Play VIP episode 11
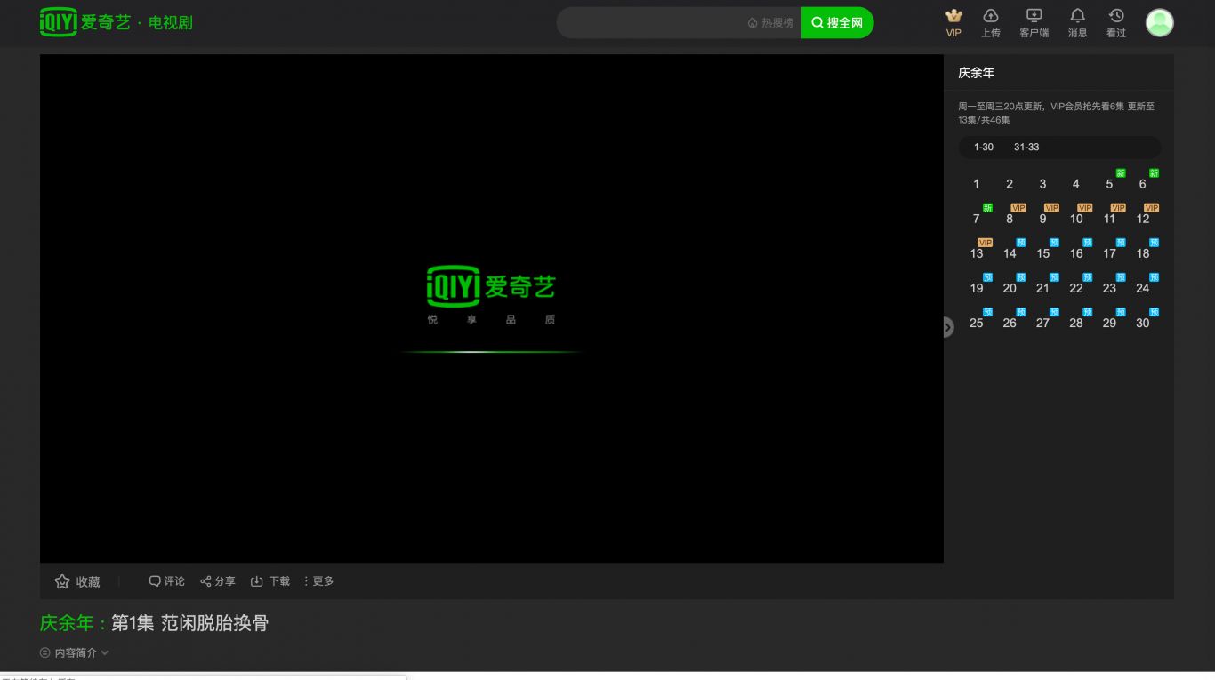This screenshot has width=1215, height=680. (x=1109, y=219)
